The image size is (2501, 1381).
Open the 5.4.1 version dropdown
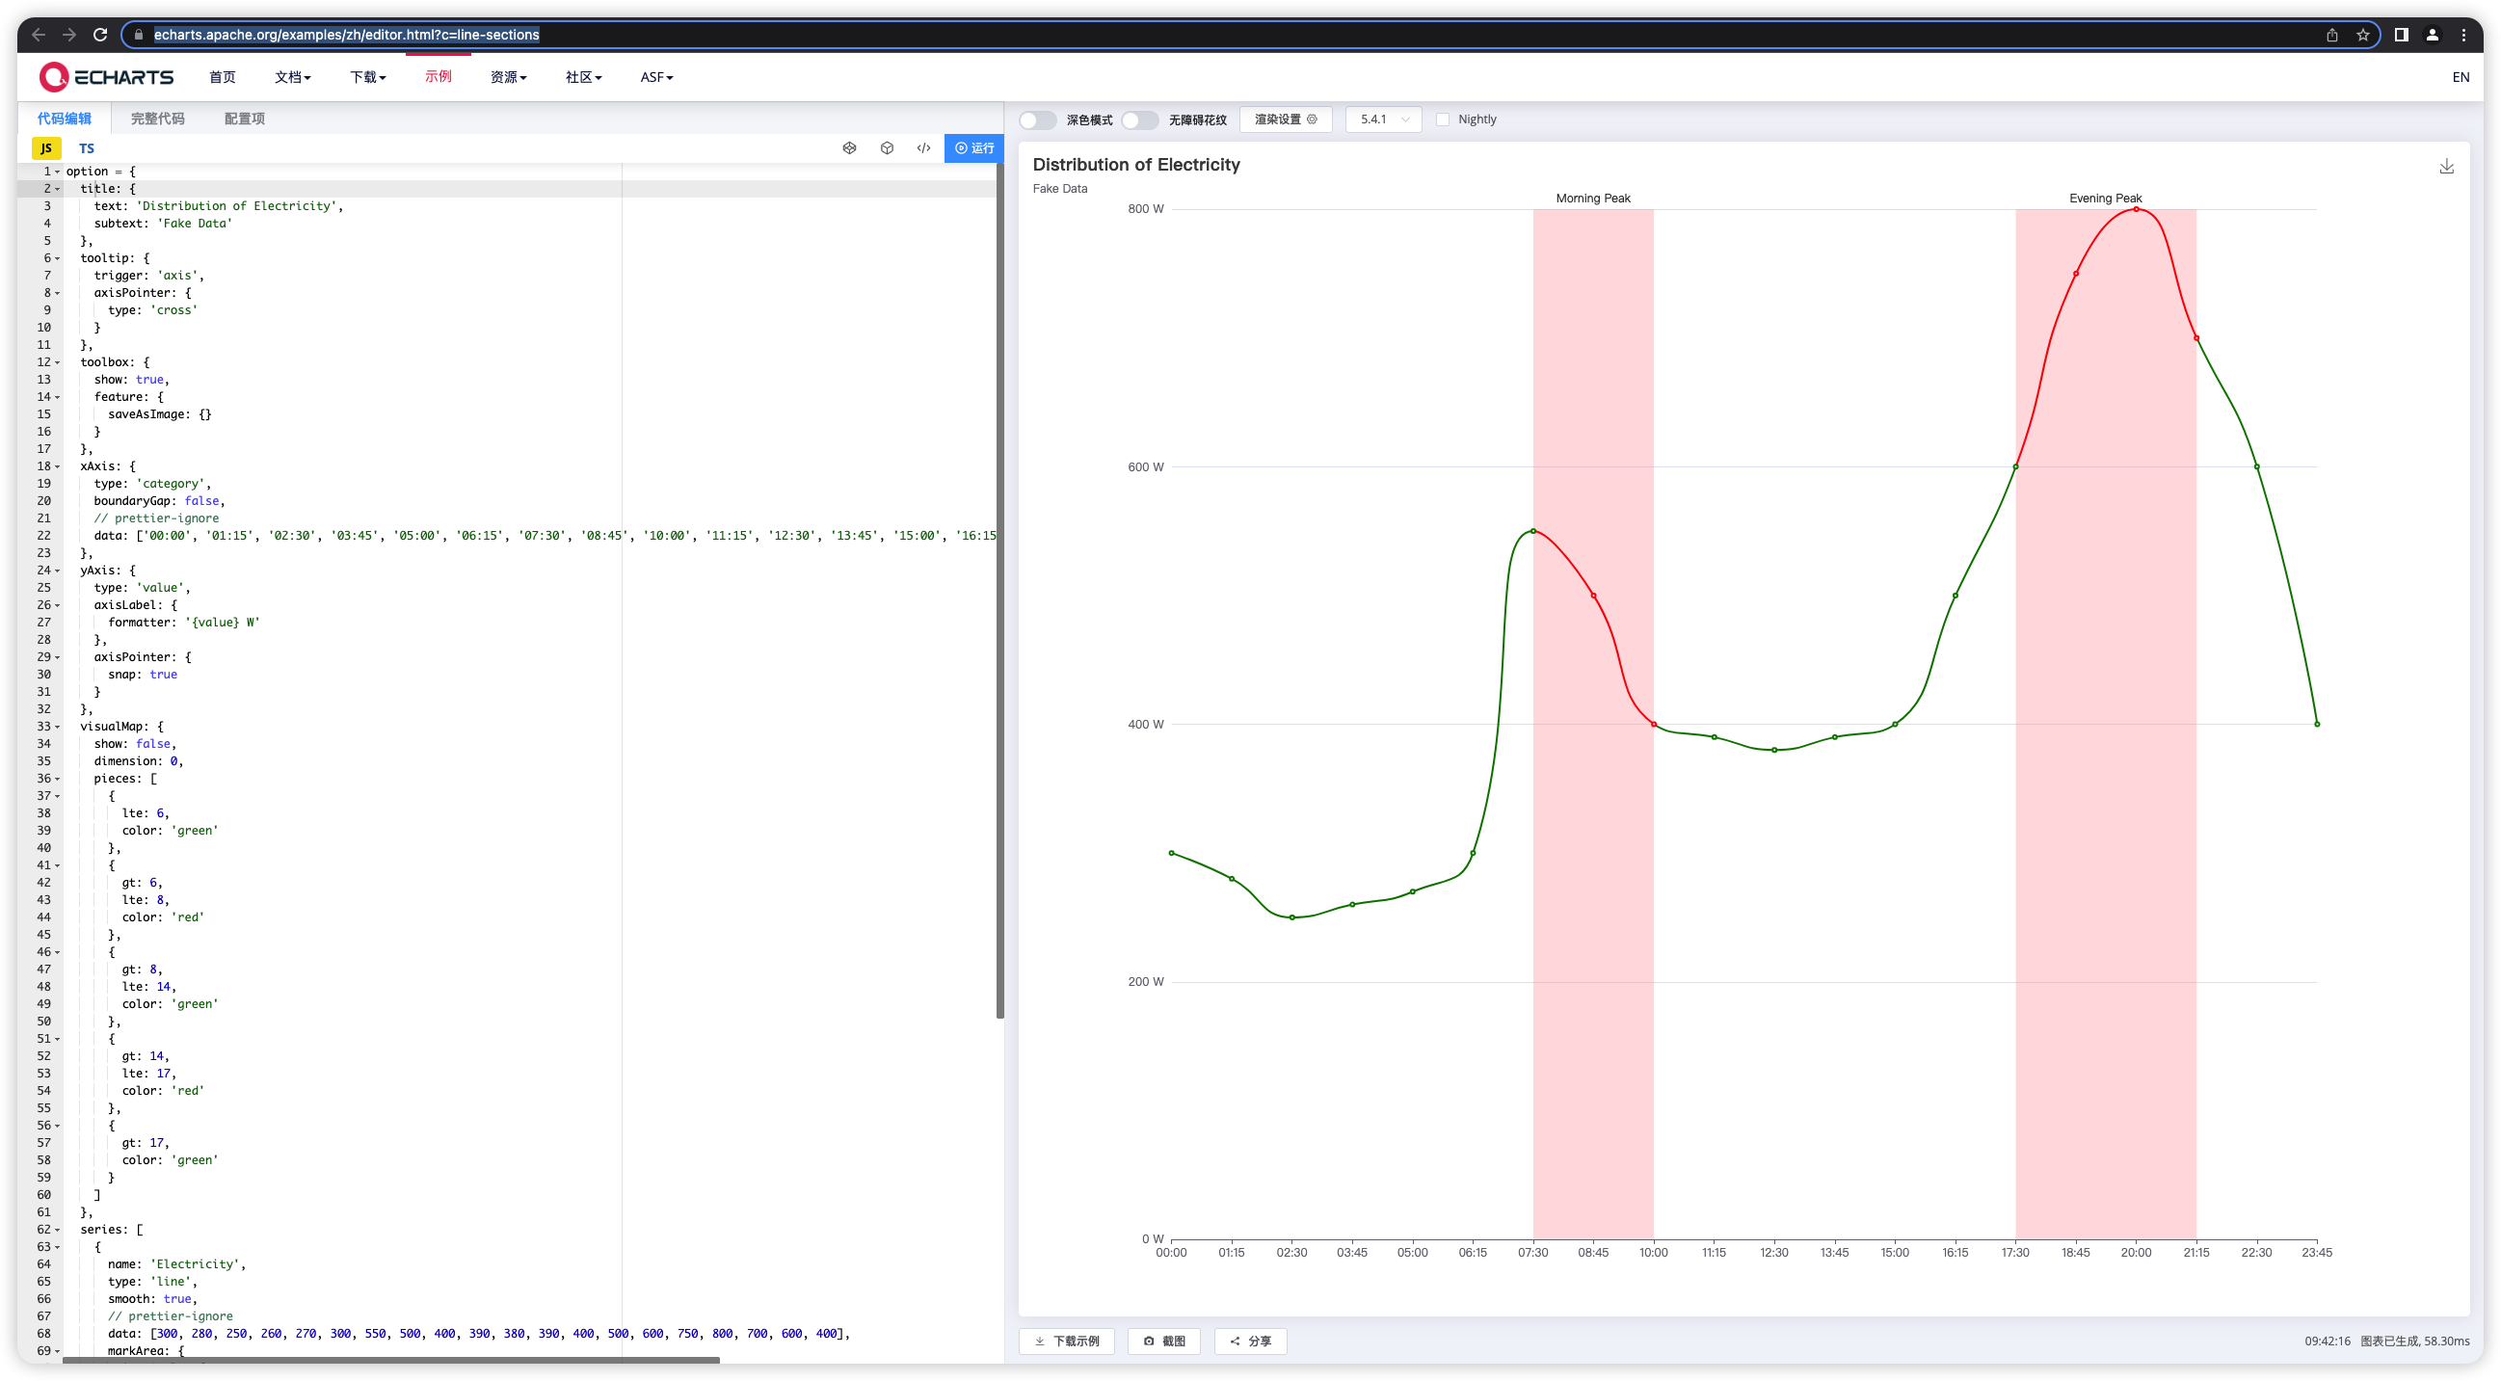(x=1383, y=120)
